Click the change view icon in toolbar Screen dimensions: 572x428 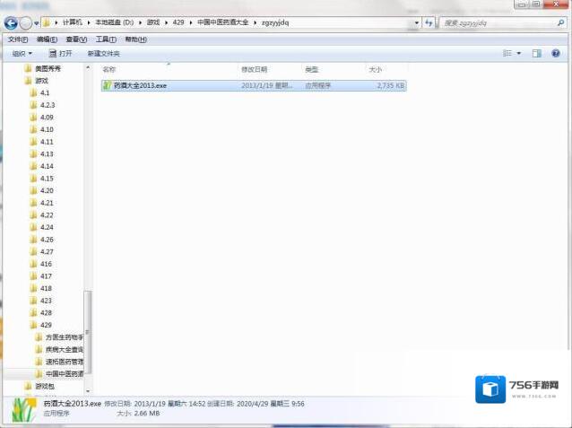tap(507, 54)
